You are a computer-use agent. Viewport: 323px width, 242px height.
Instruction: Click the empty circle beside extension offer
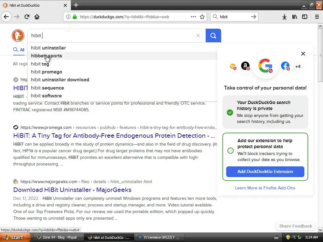[231, 150]
